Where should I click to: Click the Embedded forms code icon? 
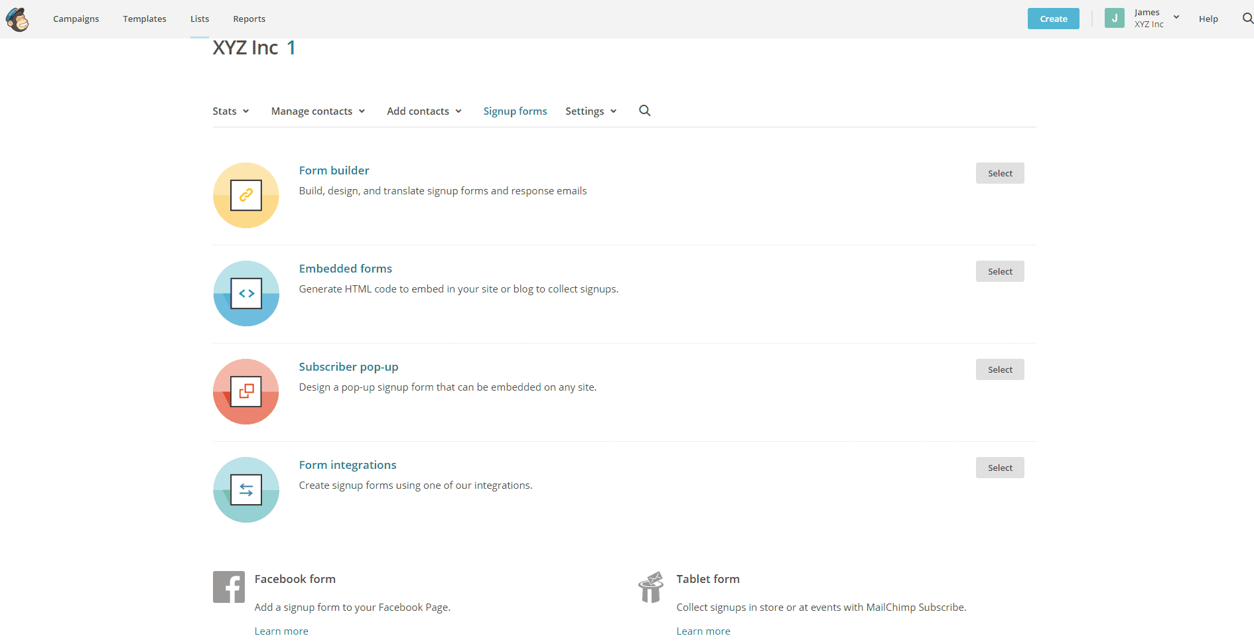246,293
